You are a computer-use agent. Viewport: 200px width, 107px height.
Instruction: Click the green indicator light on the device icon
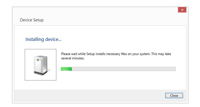click(38, 60)
